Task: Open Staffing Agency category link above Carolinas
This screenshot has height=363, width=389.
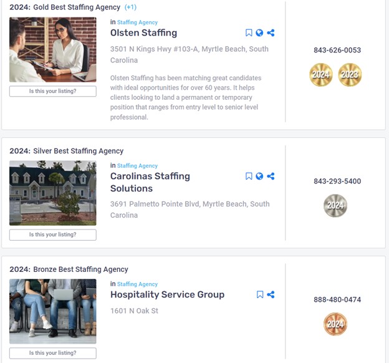Action: coord(137,166)
